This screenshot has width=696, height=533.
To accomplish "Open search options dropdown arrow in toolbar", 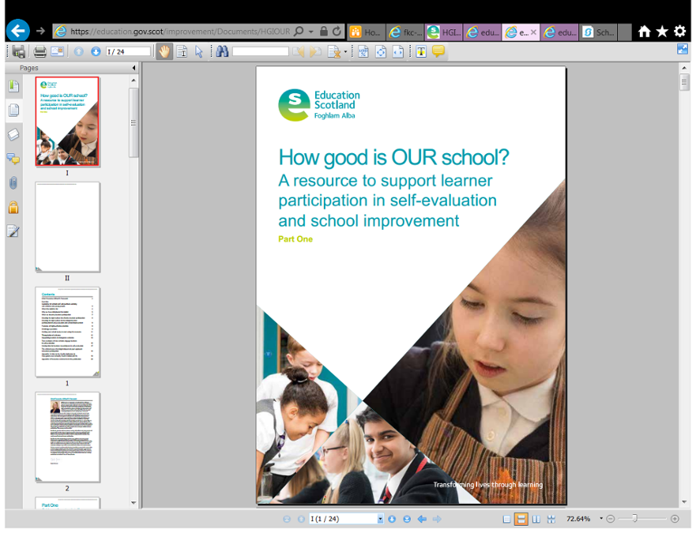I will point(345,52).
